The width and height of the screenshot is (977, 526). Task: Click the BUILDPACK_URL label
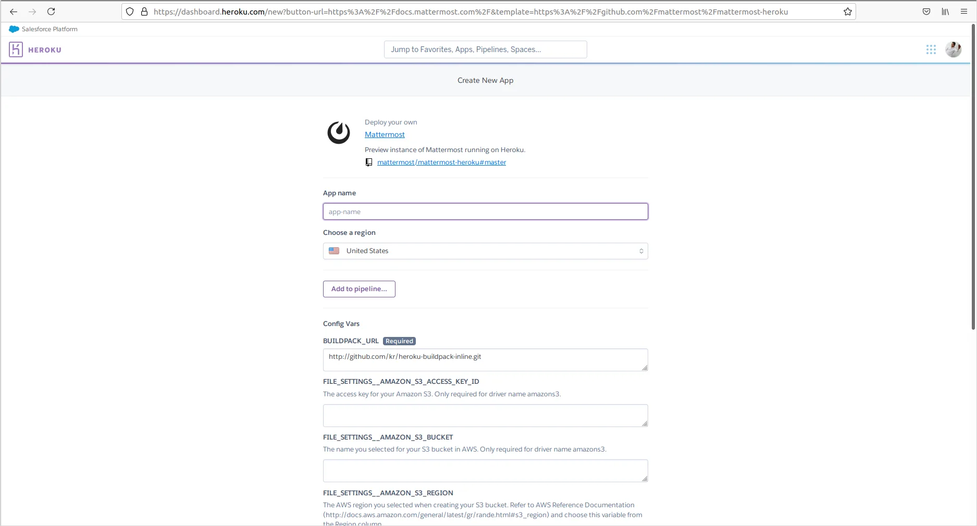[351, 341]
